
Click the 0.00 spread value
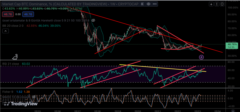18,14
